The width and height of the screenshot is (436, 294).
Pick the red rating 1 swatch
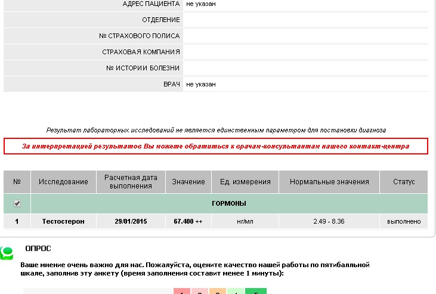(181, 291)
